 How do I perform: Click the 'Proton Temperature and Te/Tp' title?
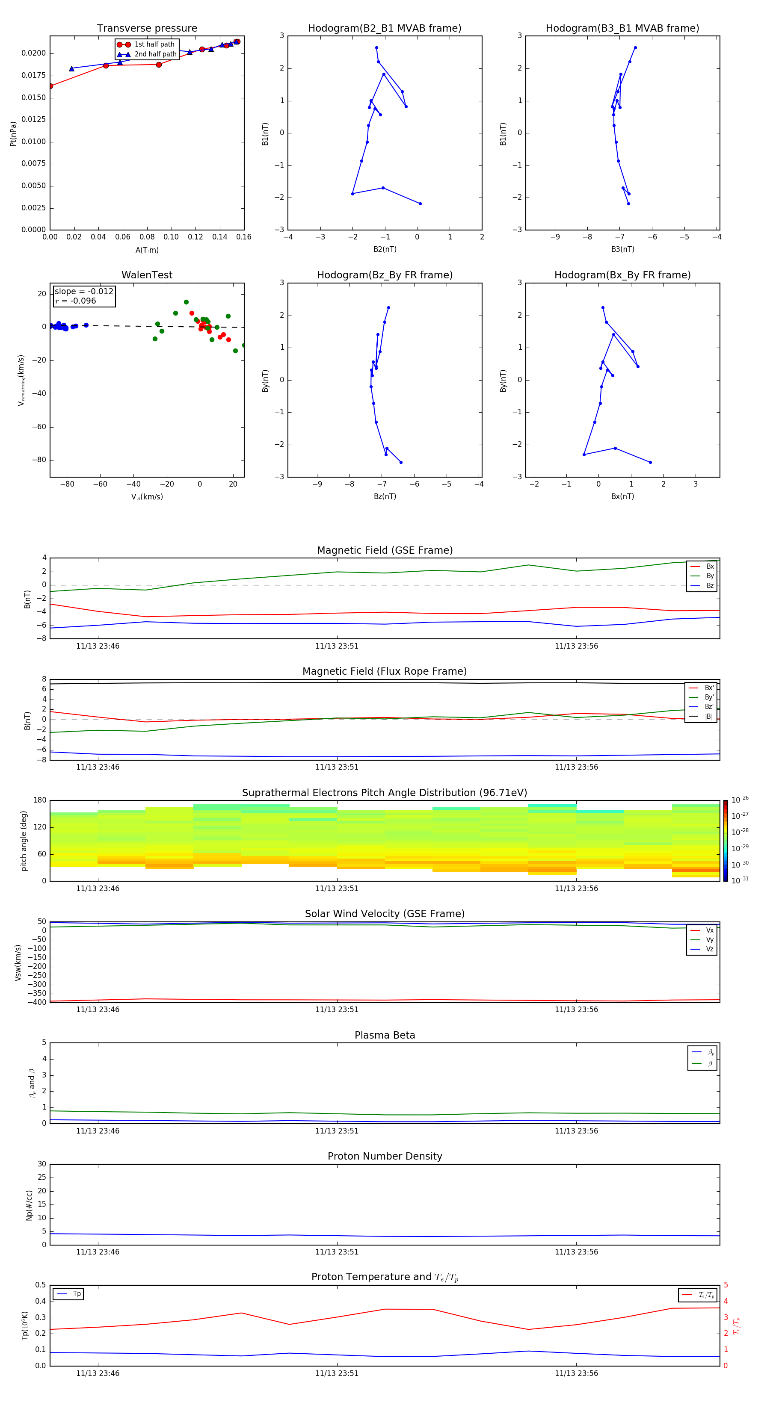(x=385, y=1277)
